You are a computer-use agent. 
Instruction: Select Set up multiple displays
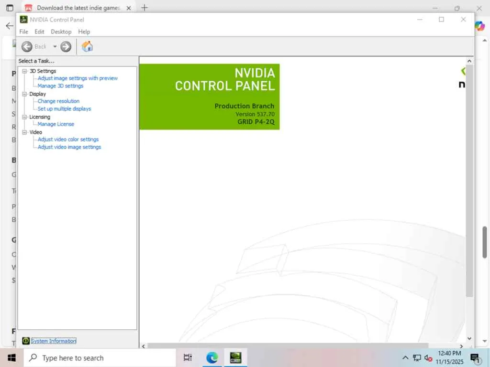[64, 108]
